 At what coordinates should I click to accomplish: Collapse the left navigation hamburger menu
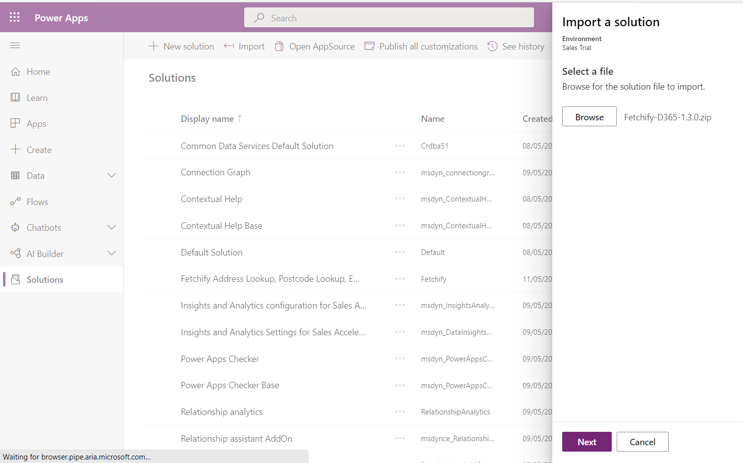(x=15, y=46)
